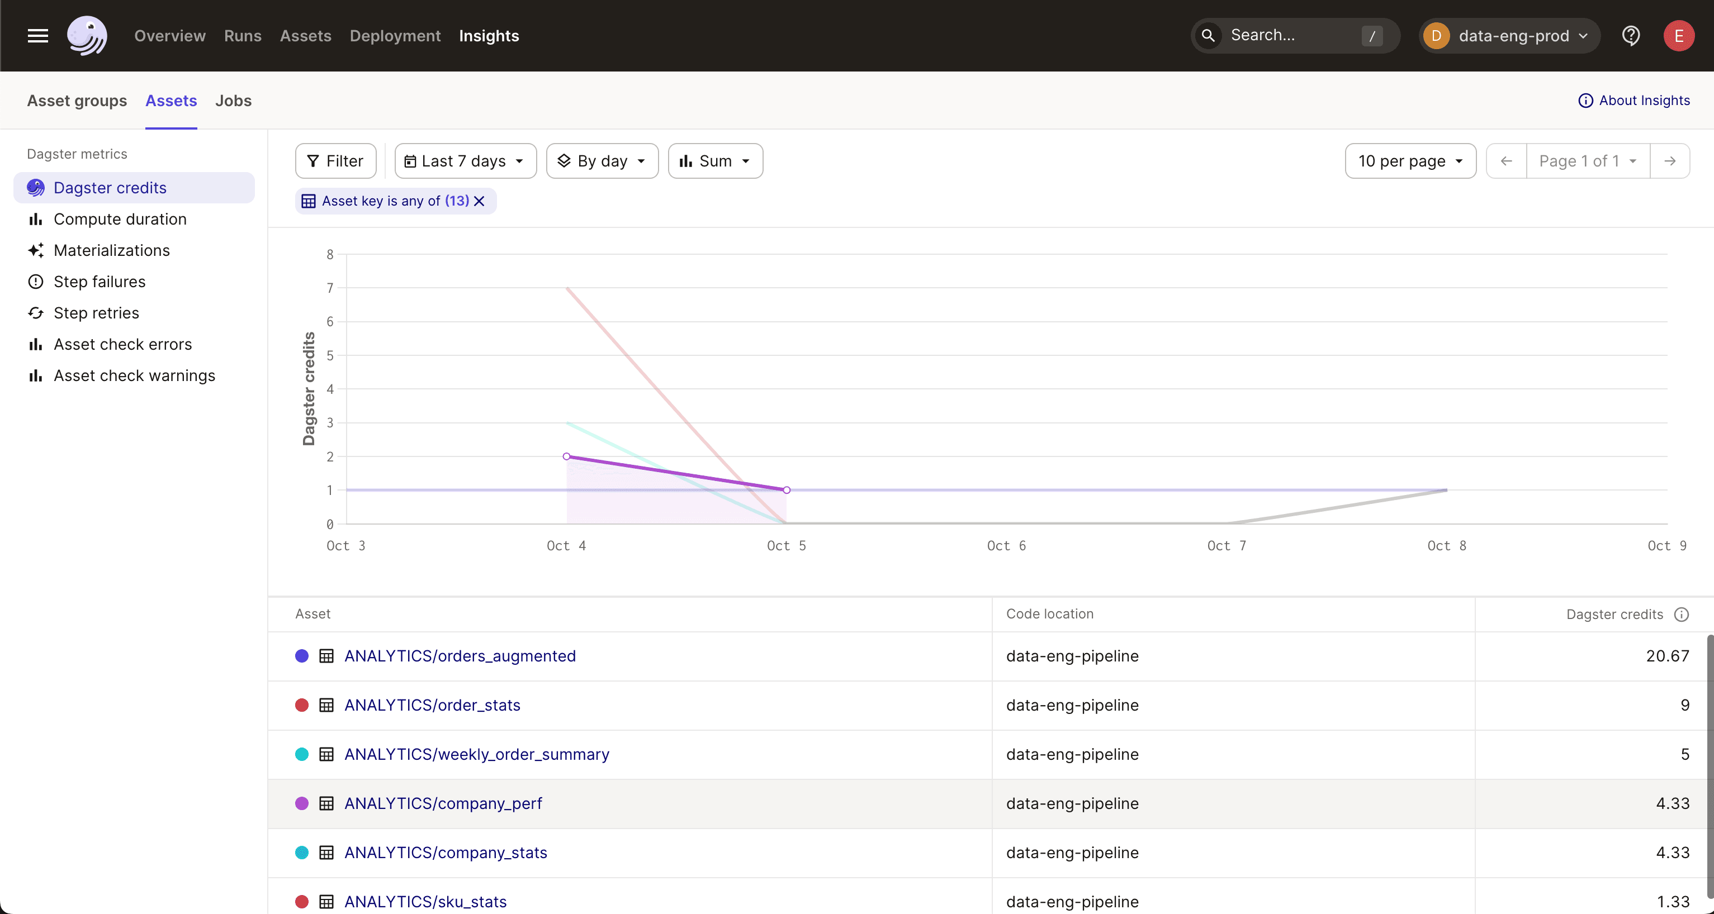1714x914 pixels.
Task: Open the By day granularity dropdown
Action: point(602,160)
